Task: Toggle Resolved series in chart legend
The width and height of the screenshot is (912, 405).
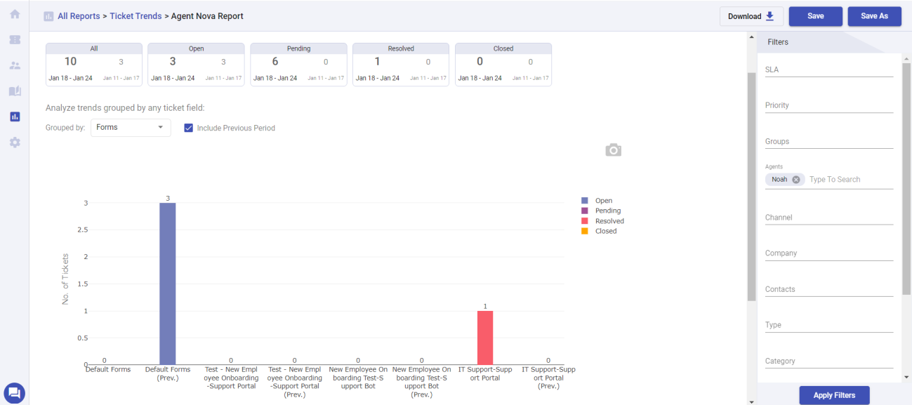Action: click(602, 221)
